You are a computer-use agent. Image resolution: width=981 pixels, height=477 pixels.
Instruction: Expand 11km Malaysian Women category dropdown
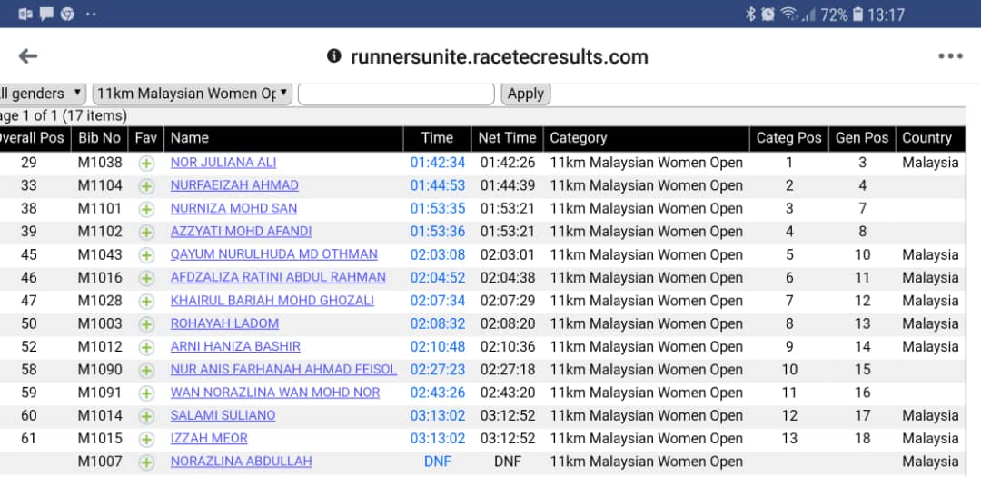coord(193,94)
